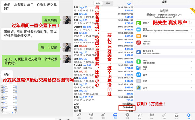Image resolution: width=195 pixels, height=120 pixels.
Task: Tap the 利润 total 38 098.00
Action: (x=128, y=107)
